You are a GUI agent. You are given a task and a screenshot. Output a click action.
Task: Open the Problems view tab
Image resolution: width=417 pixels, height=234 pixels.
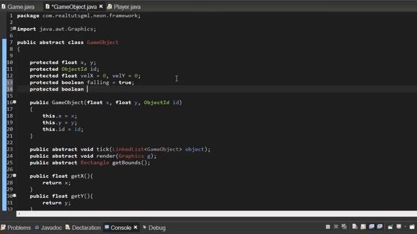(x=16, y=227)
